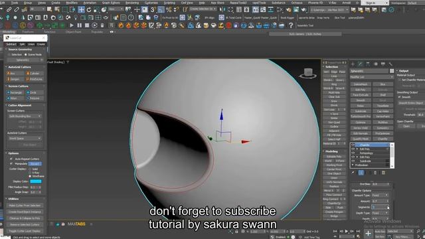The image size is (425, 239).
Task: Click the Cylinder AutoGrid cutter button
Action: click(x=35, y=73)
